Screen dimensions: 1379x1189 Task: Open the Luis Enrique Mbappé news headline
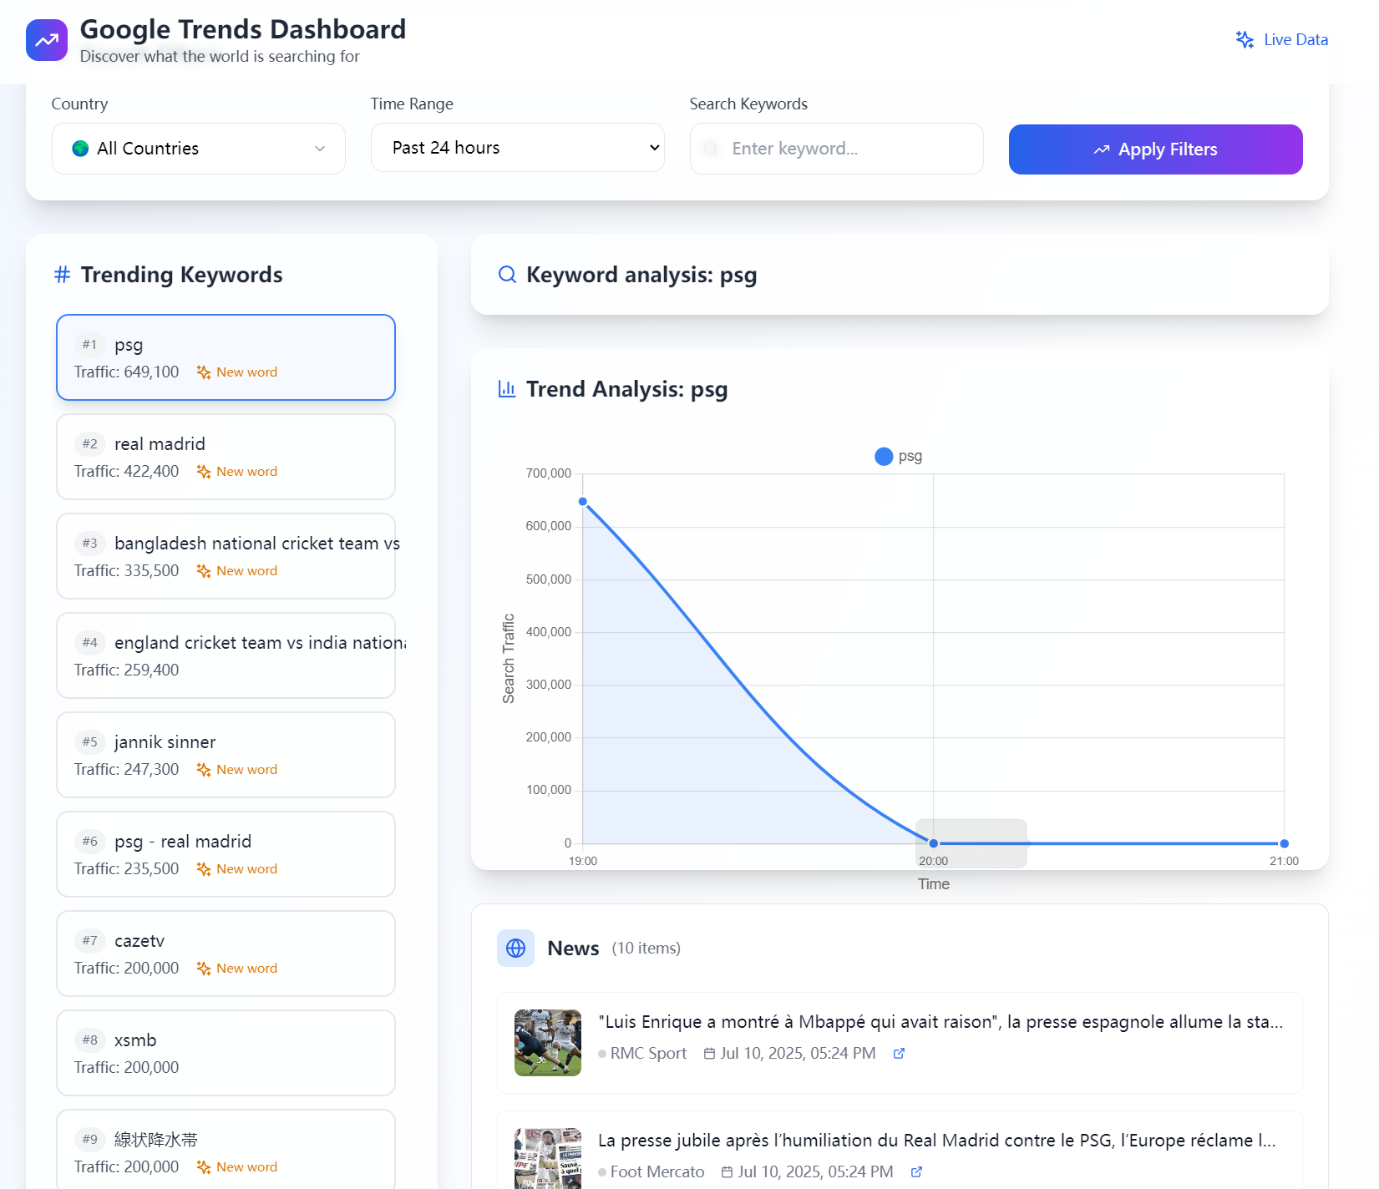pos(940,1022)
